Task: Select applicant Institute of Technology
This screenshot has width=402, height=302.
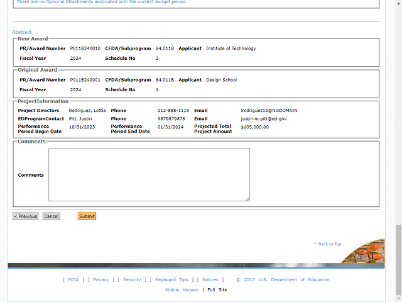Action: [231, 48]
